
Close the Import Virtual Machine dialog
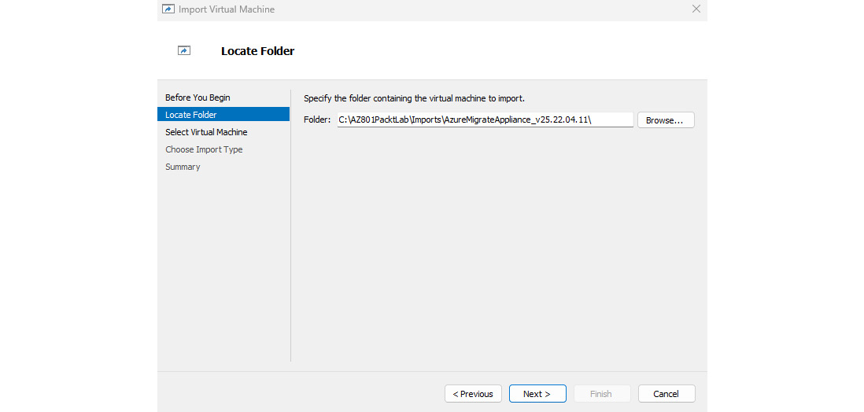click(x=696, y=9)
